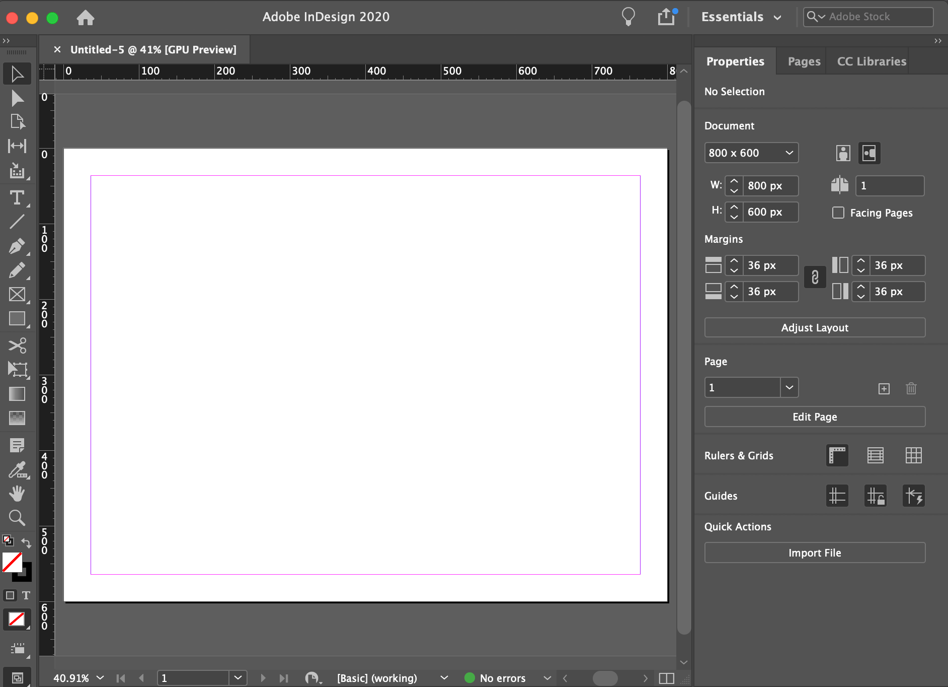Select the Hand tool
The image size is (948, 687).
tap(17, 494)
